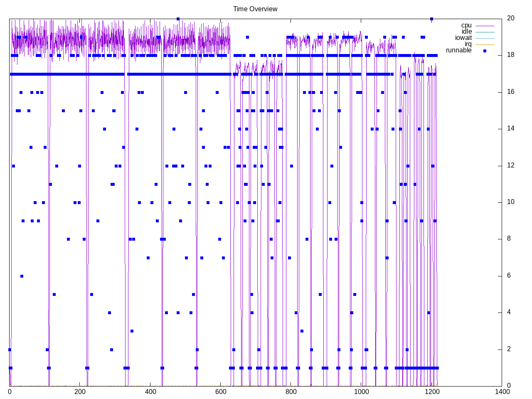Click the purple cpu legend line sample
The height and width of the screenshot is (399, 532).
click(485, 26)
